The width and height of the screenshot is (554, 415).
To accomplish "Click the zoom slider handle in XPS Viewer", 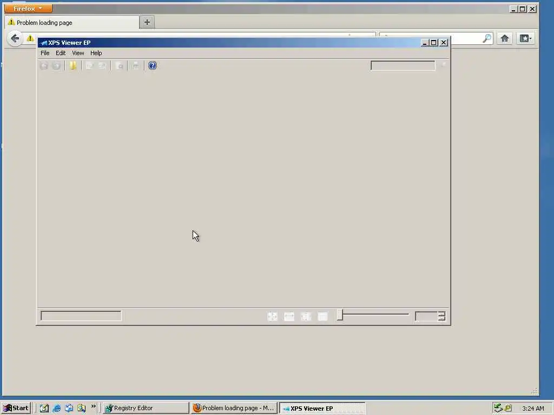I will (340, 315).
